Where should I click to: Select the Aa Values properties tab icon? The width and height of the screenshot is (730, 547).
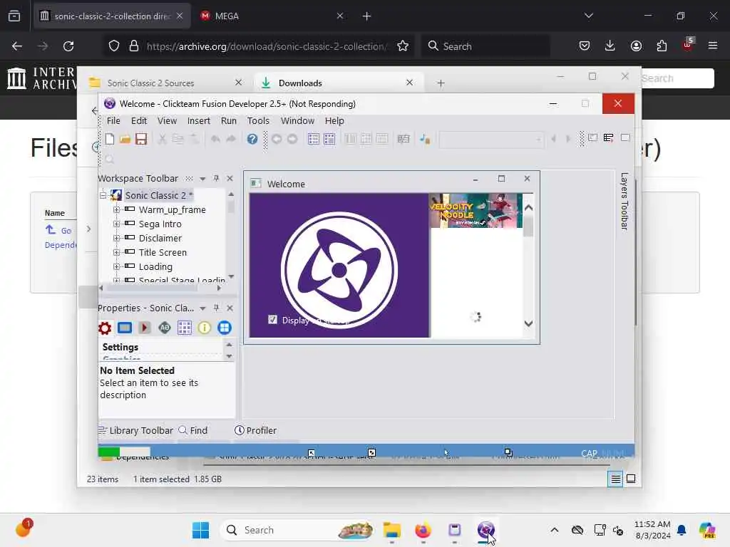click(x=165, y=328)
